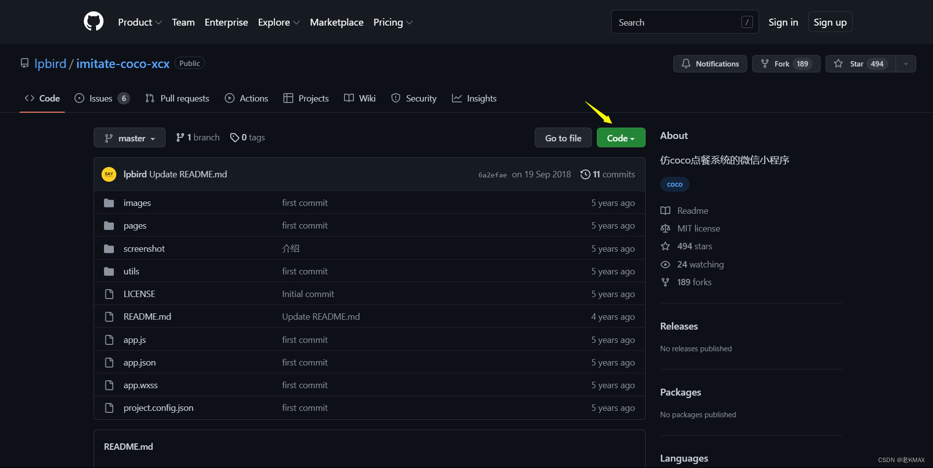Click the GitHub Octocat logo

point(94,22)
